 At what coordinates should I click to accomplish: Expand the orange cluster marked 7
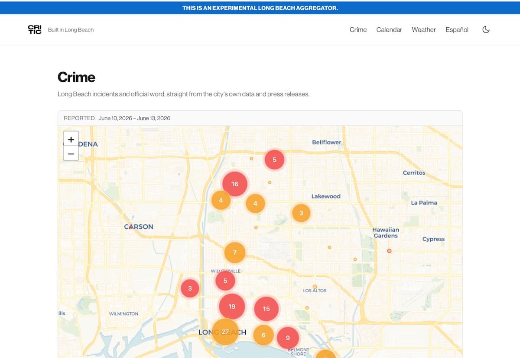(234, 253)
